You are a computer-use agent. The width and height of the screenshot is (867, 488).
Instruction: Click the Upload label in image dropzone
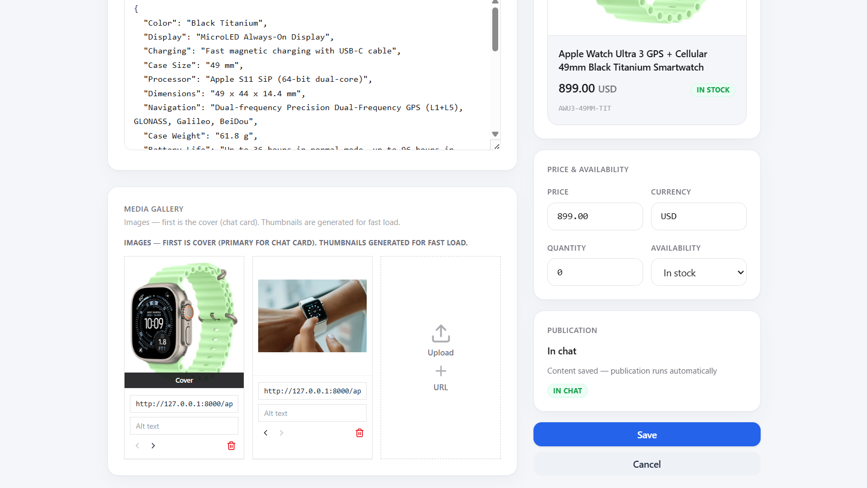pyautogui.click(x=441, y=353)
